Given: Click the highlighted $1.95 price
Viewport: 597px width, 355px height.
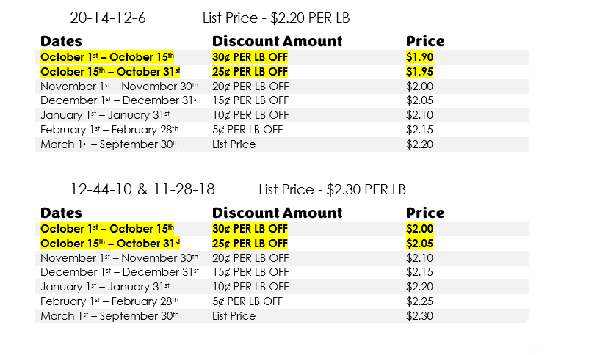Looking at the screenshot, I should [419, 72].
